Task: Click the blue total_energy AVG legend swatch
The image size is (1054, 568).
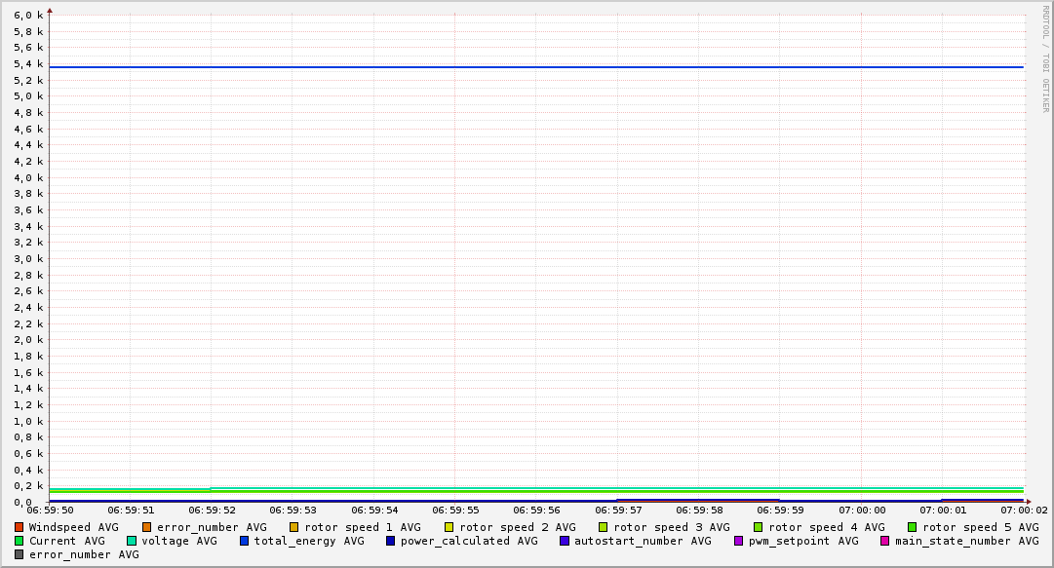Action: (x=245, y=541)
